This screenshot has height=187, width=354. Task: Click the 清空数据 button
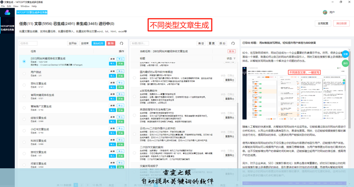341,23
